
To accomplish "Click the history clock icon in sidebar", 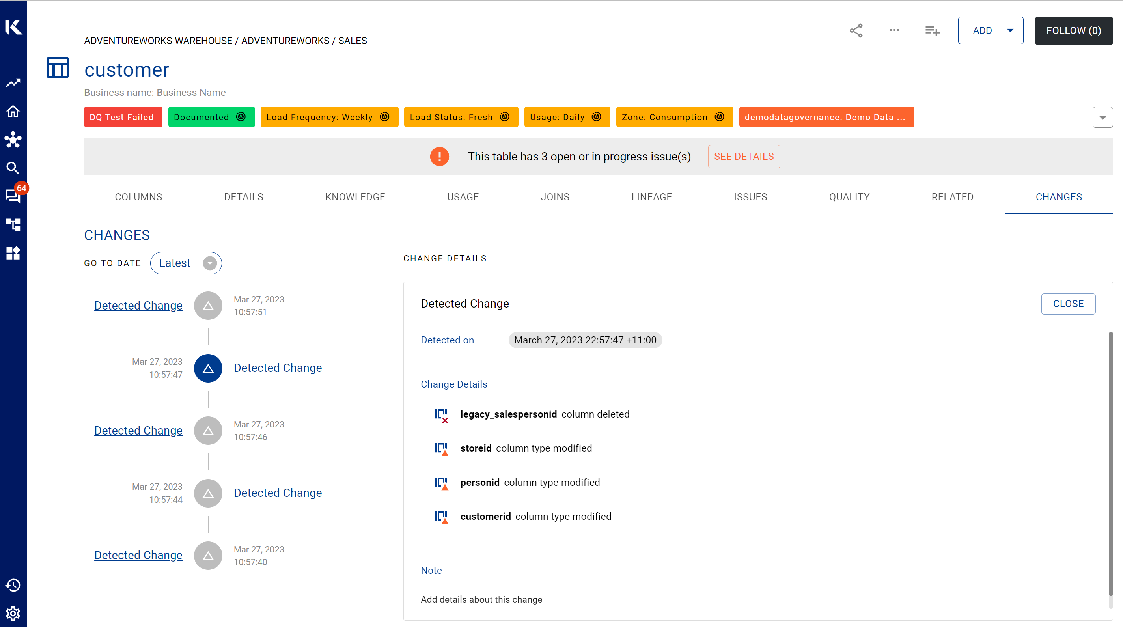I will 13,585.
